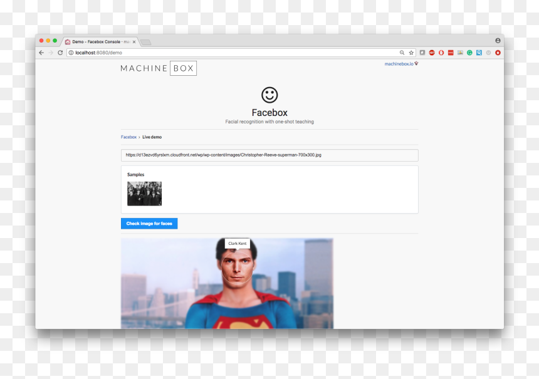Screen dimensions: 539x379
Task: Reload the page with the refresh icon
Action: coord(60,53)
